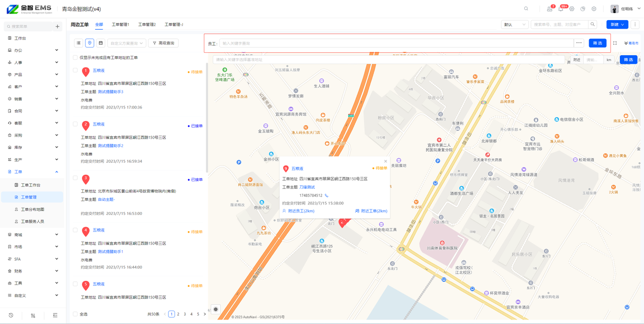Open the 自定义方案查询 dropdown
644x324 pixels.
127,43
